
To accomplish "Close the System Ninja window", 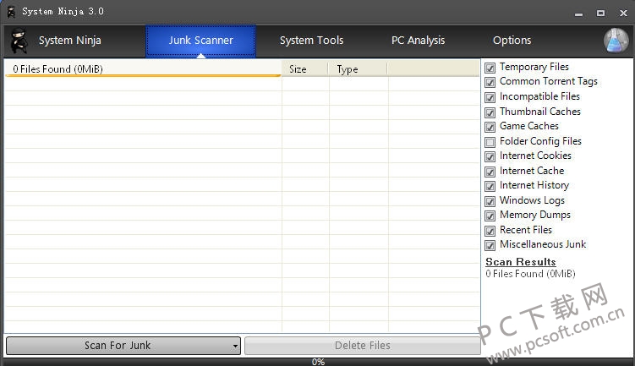I will tap(623, 13).
